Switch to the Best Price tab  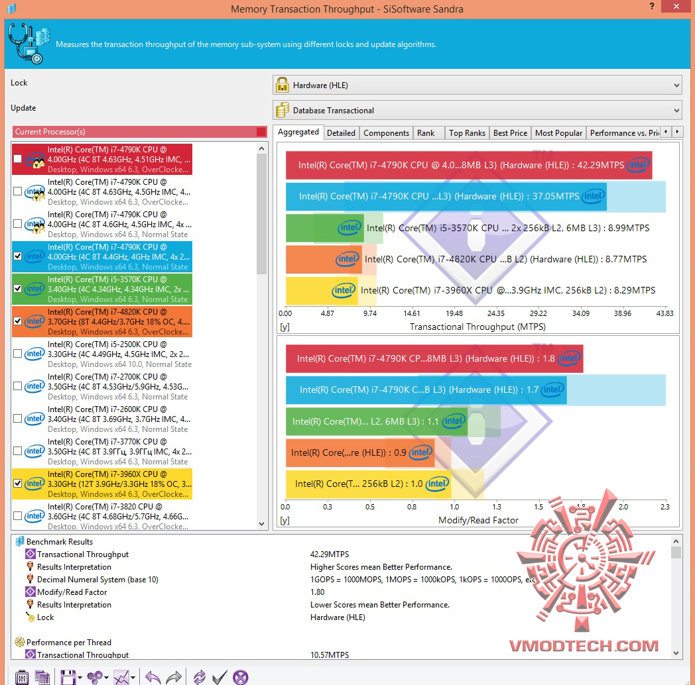tap(510, 133)
